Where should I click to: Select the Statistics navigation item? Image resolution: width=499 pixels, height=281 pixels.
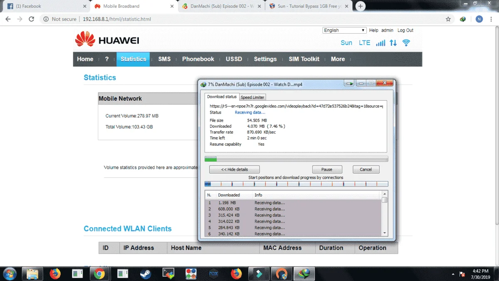(x=133, y=59)
